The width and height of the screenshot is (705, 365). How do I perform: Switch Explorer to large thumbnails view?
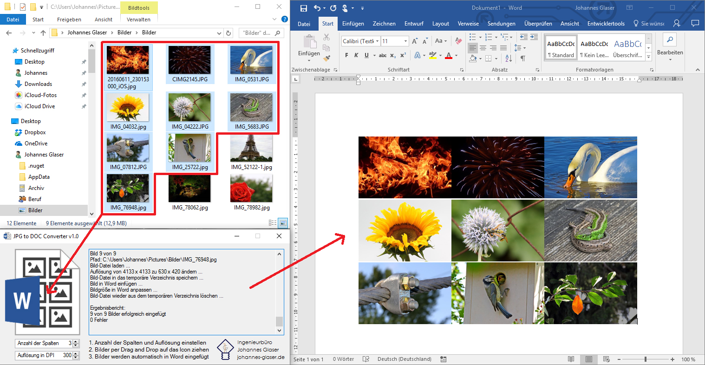click(x=283, y=223)
